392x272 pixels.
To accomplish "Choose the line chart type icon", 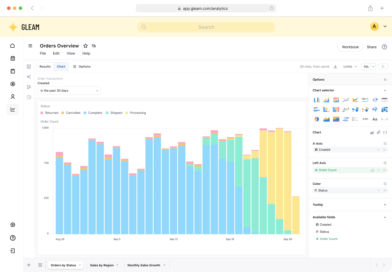I will [346, 100].
